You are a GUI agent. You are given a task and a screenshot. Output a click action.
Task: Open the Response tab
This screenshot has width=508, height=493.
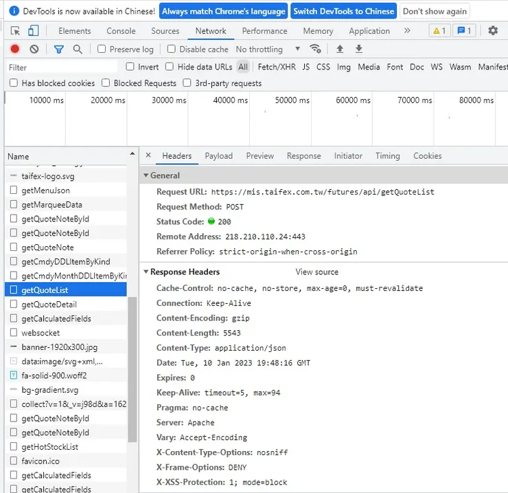point(303,156)
